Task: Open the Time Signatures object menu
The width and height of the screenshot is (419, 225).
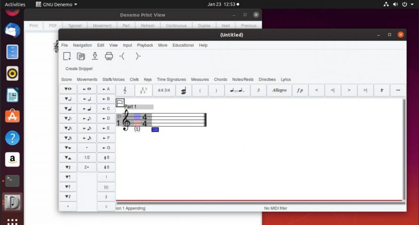Action: tap(171, 80)
